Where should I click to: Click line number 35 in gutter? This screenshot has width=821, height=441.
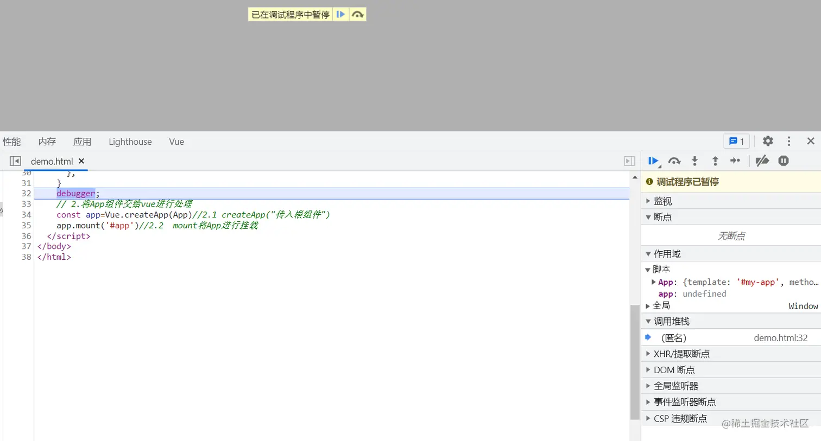27,226
